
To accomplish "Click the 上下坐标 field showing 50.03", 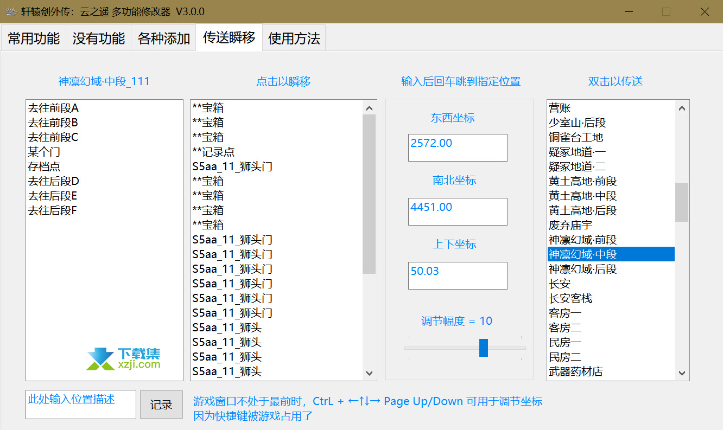I will 458,275.
